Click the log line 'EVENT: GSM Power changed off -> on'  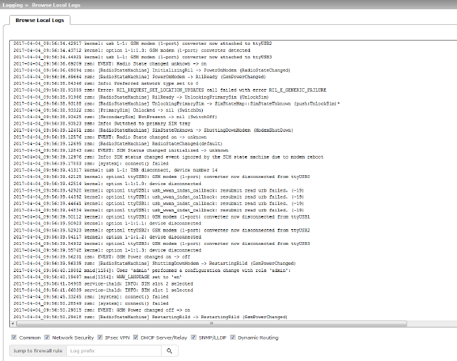click(102, 310)
